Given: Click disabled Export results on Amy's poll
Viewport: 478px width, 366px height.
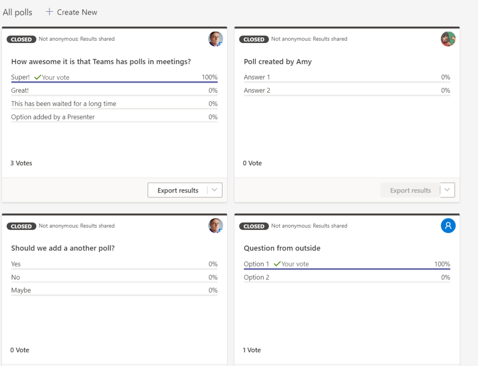Looking at the screenshot, I should point(410,190).
